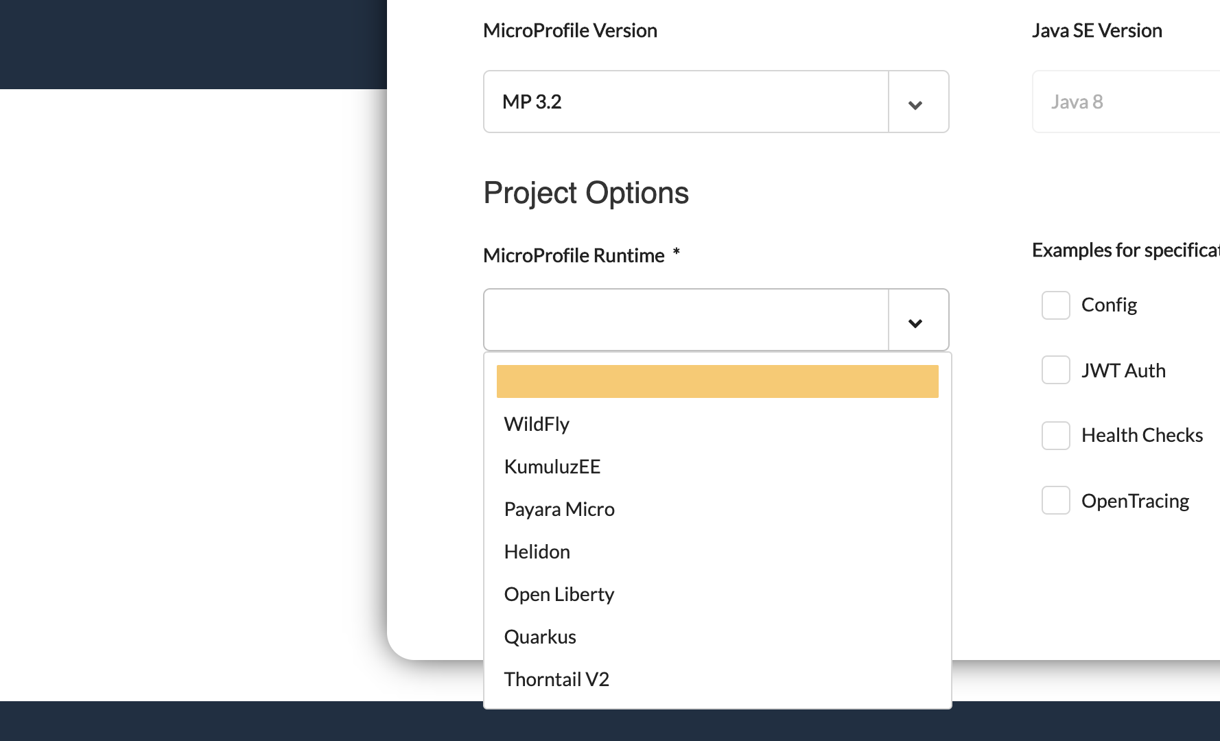
Task: Select Helidon runtime option
Action: click(717, 552)
